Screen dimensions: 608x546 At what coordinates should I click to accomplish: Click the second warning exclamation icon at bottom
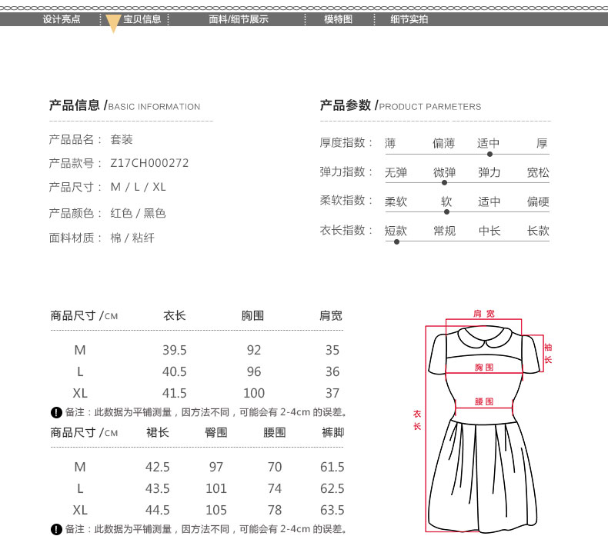[x=56, y=529]
